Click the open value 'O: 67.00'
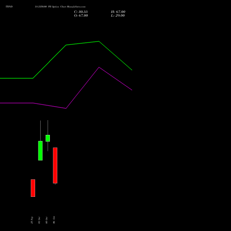This screenshot has width=231, height=231. click(81, 16)
